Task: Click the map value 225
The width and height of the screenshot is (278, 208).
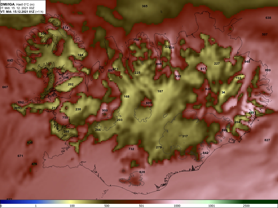Action: [137, 73]
